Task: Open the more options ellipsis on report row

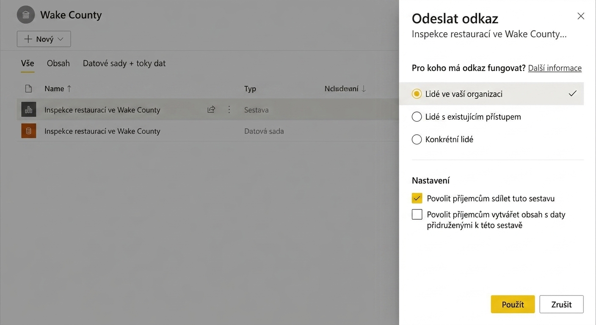Action: [229, 110]
